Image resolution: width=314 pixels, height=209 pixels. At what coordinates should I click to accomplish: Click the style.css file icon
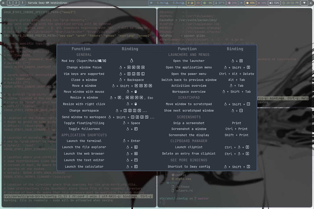[x=173, y=179]
